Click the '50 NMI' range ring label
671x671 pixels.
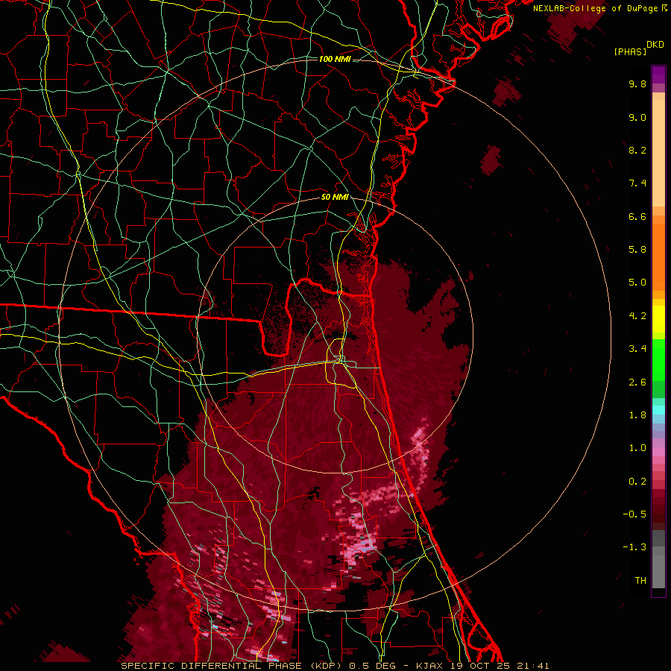click(335, 198)
